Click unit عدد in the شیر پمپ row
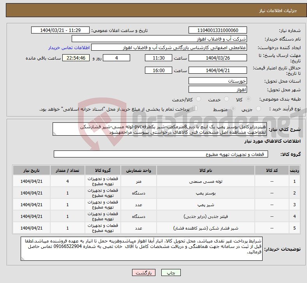This screenshot has width=307, height=283. pos(139,205)
